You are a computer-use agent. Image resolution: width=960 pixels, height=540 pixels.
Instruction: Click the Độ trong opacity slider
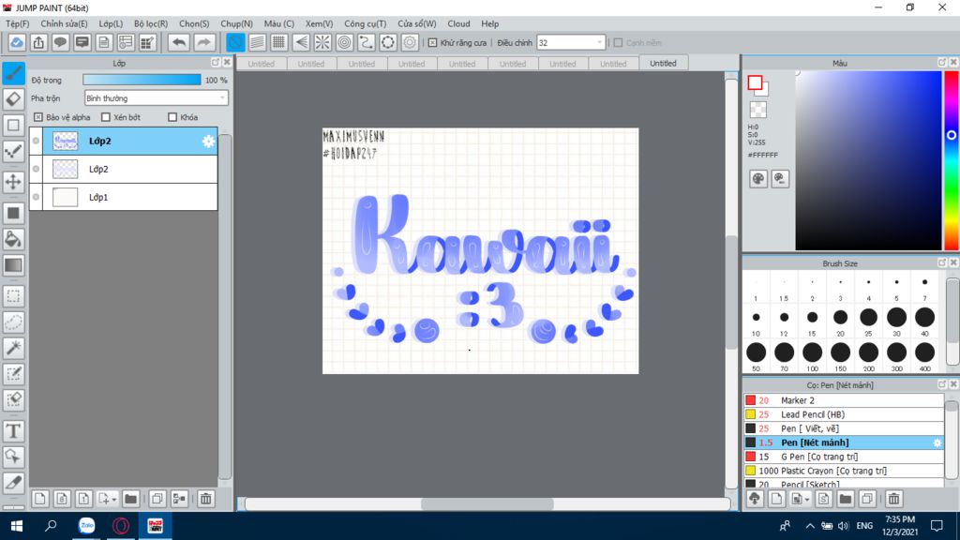click(x=142, y=80)
